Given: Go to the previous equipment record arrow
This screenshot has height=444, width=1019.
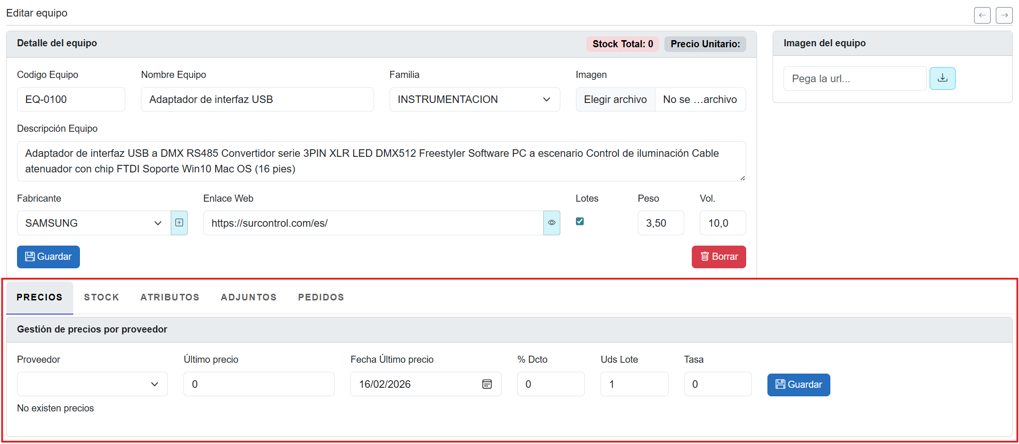Looking at the screenshot, I should (982, 15).
